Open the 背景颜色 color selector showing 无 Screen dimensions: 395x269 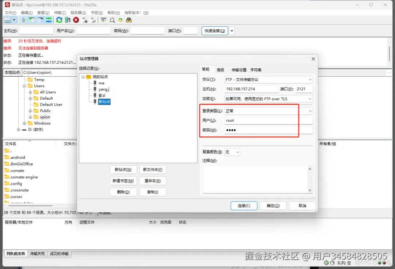tap(232, 151)
